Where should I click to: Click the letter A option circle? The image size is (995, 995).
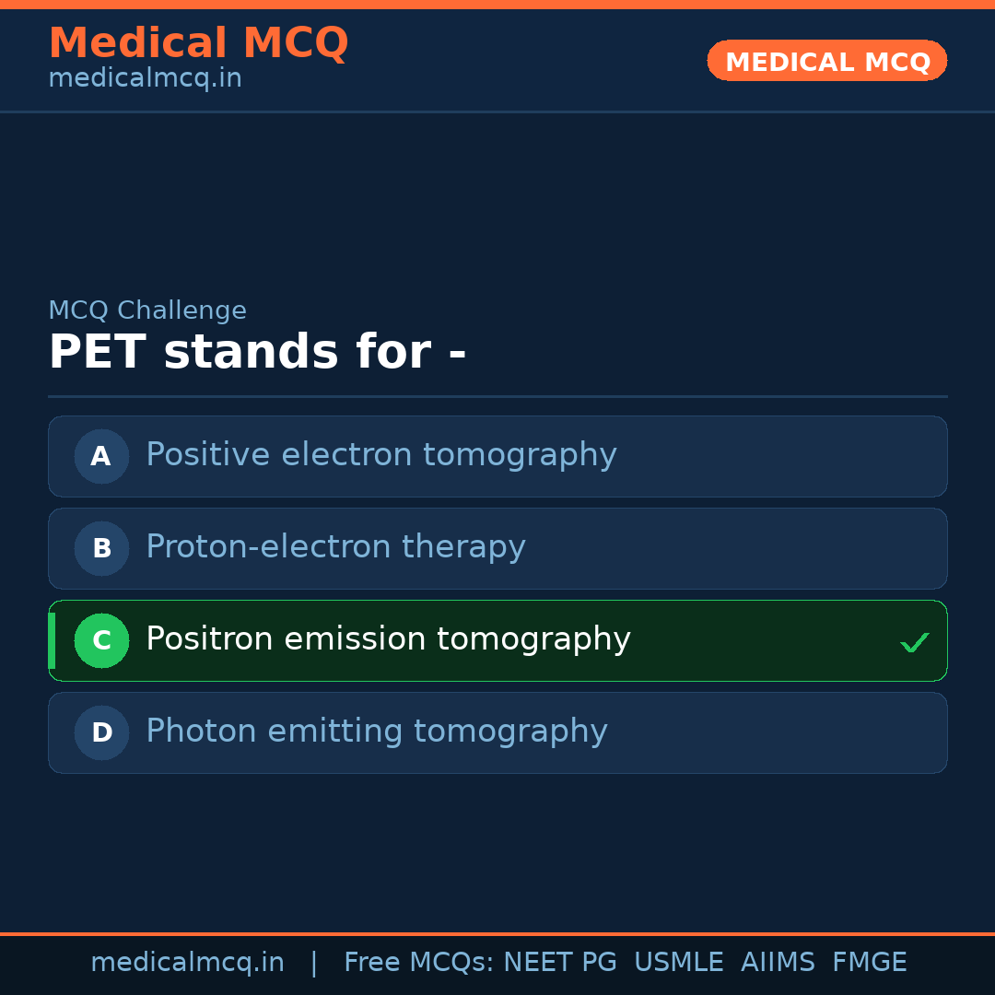click(101, 456)
